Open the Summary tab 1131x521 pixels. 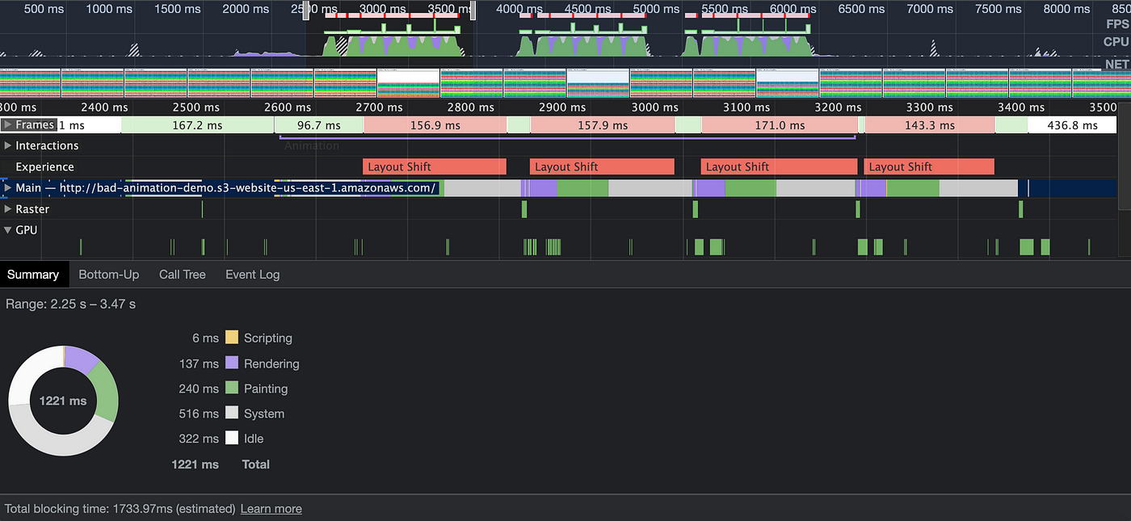[33, 275]
